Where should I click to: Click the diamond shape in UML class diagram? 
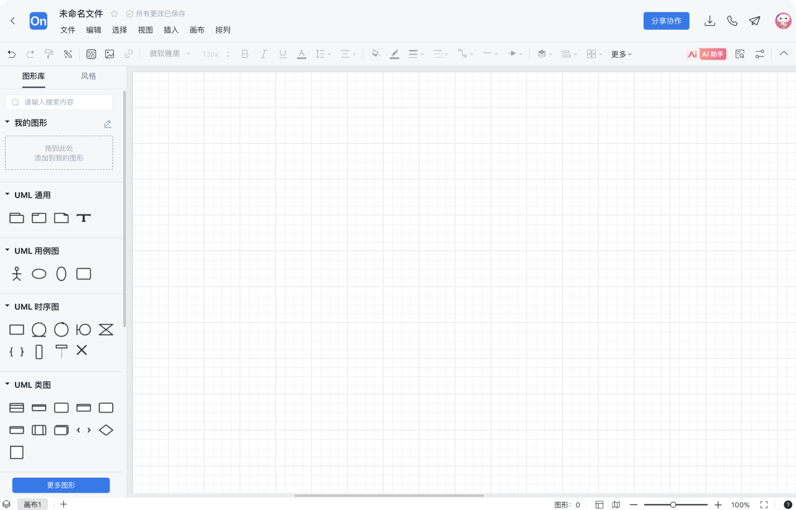click(x=106, y=430)
